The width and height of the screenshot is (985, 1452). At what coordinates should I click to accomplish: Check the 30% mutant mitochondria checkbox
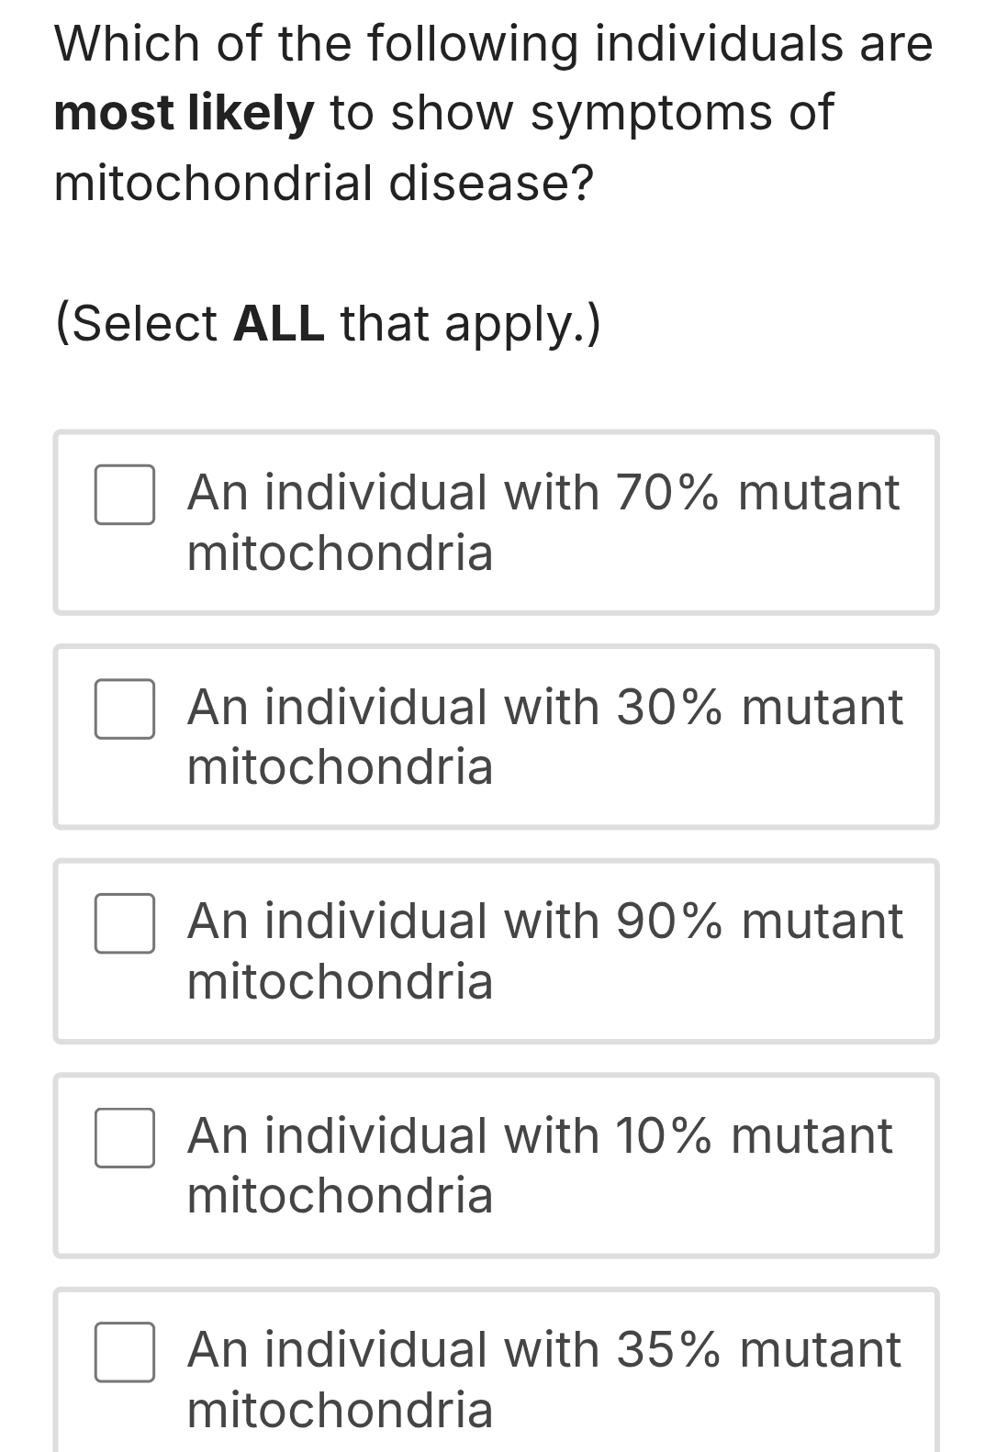pos(125,709)
